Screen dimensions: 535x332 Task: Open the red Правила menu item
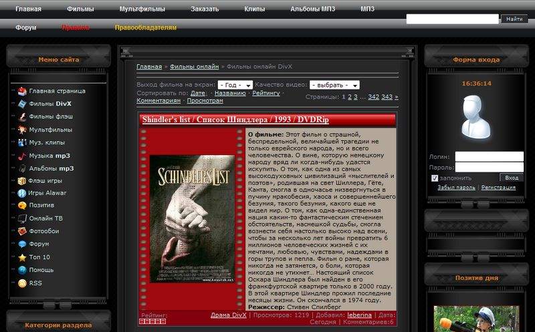[76, 27]
